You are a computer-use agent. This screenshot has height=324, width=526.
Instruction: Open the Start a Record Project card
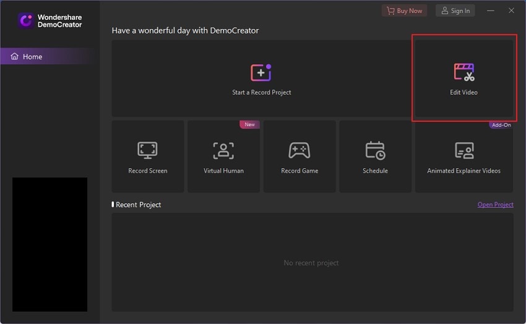(x=261, y=79)
